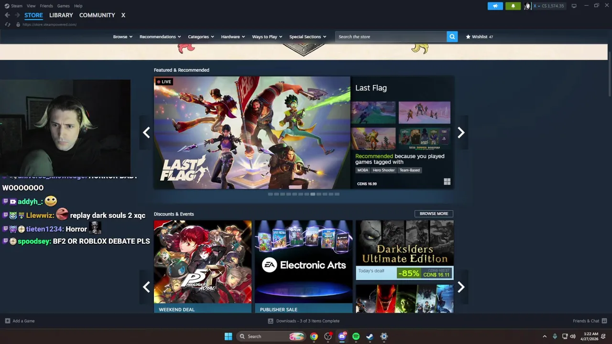Open the settings gear in taskbar
612x344 pixels.
pyautogui.click(x=383, y=336)
